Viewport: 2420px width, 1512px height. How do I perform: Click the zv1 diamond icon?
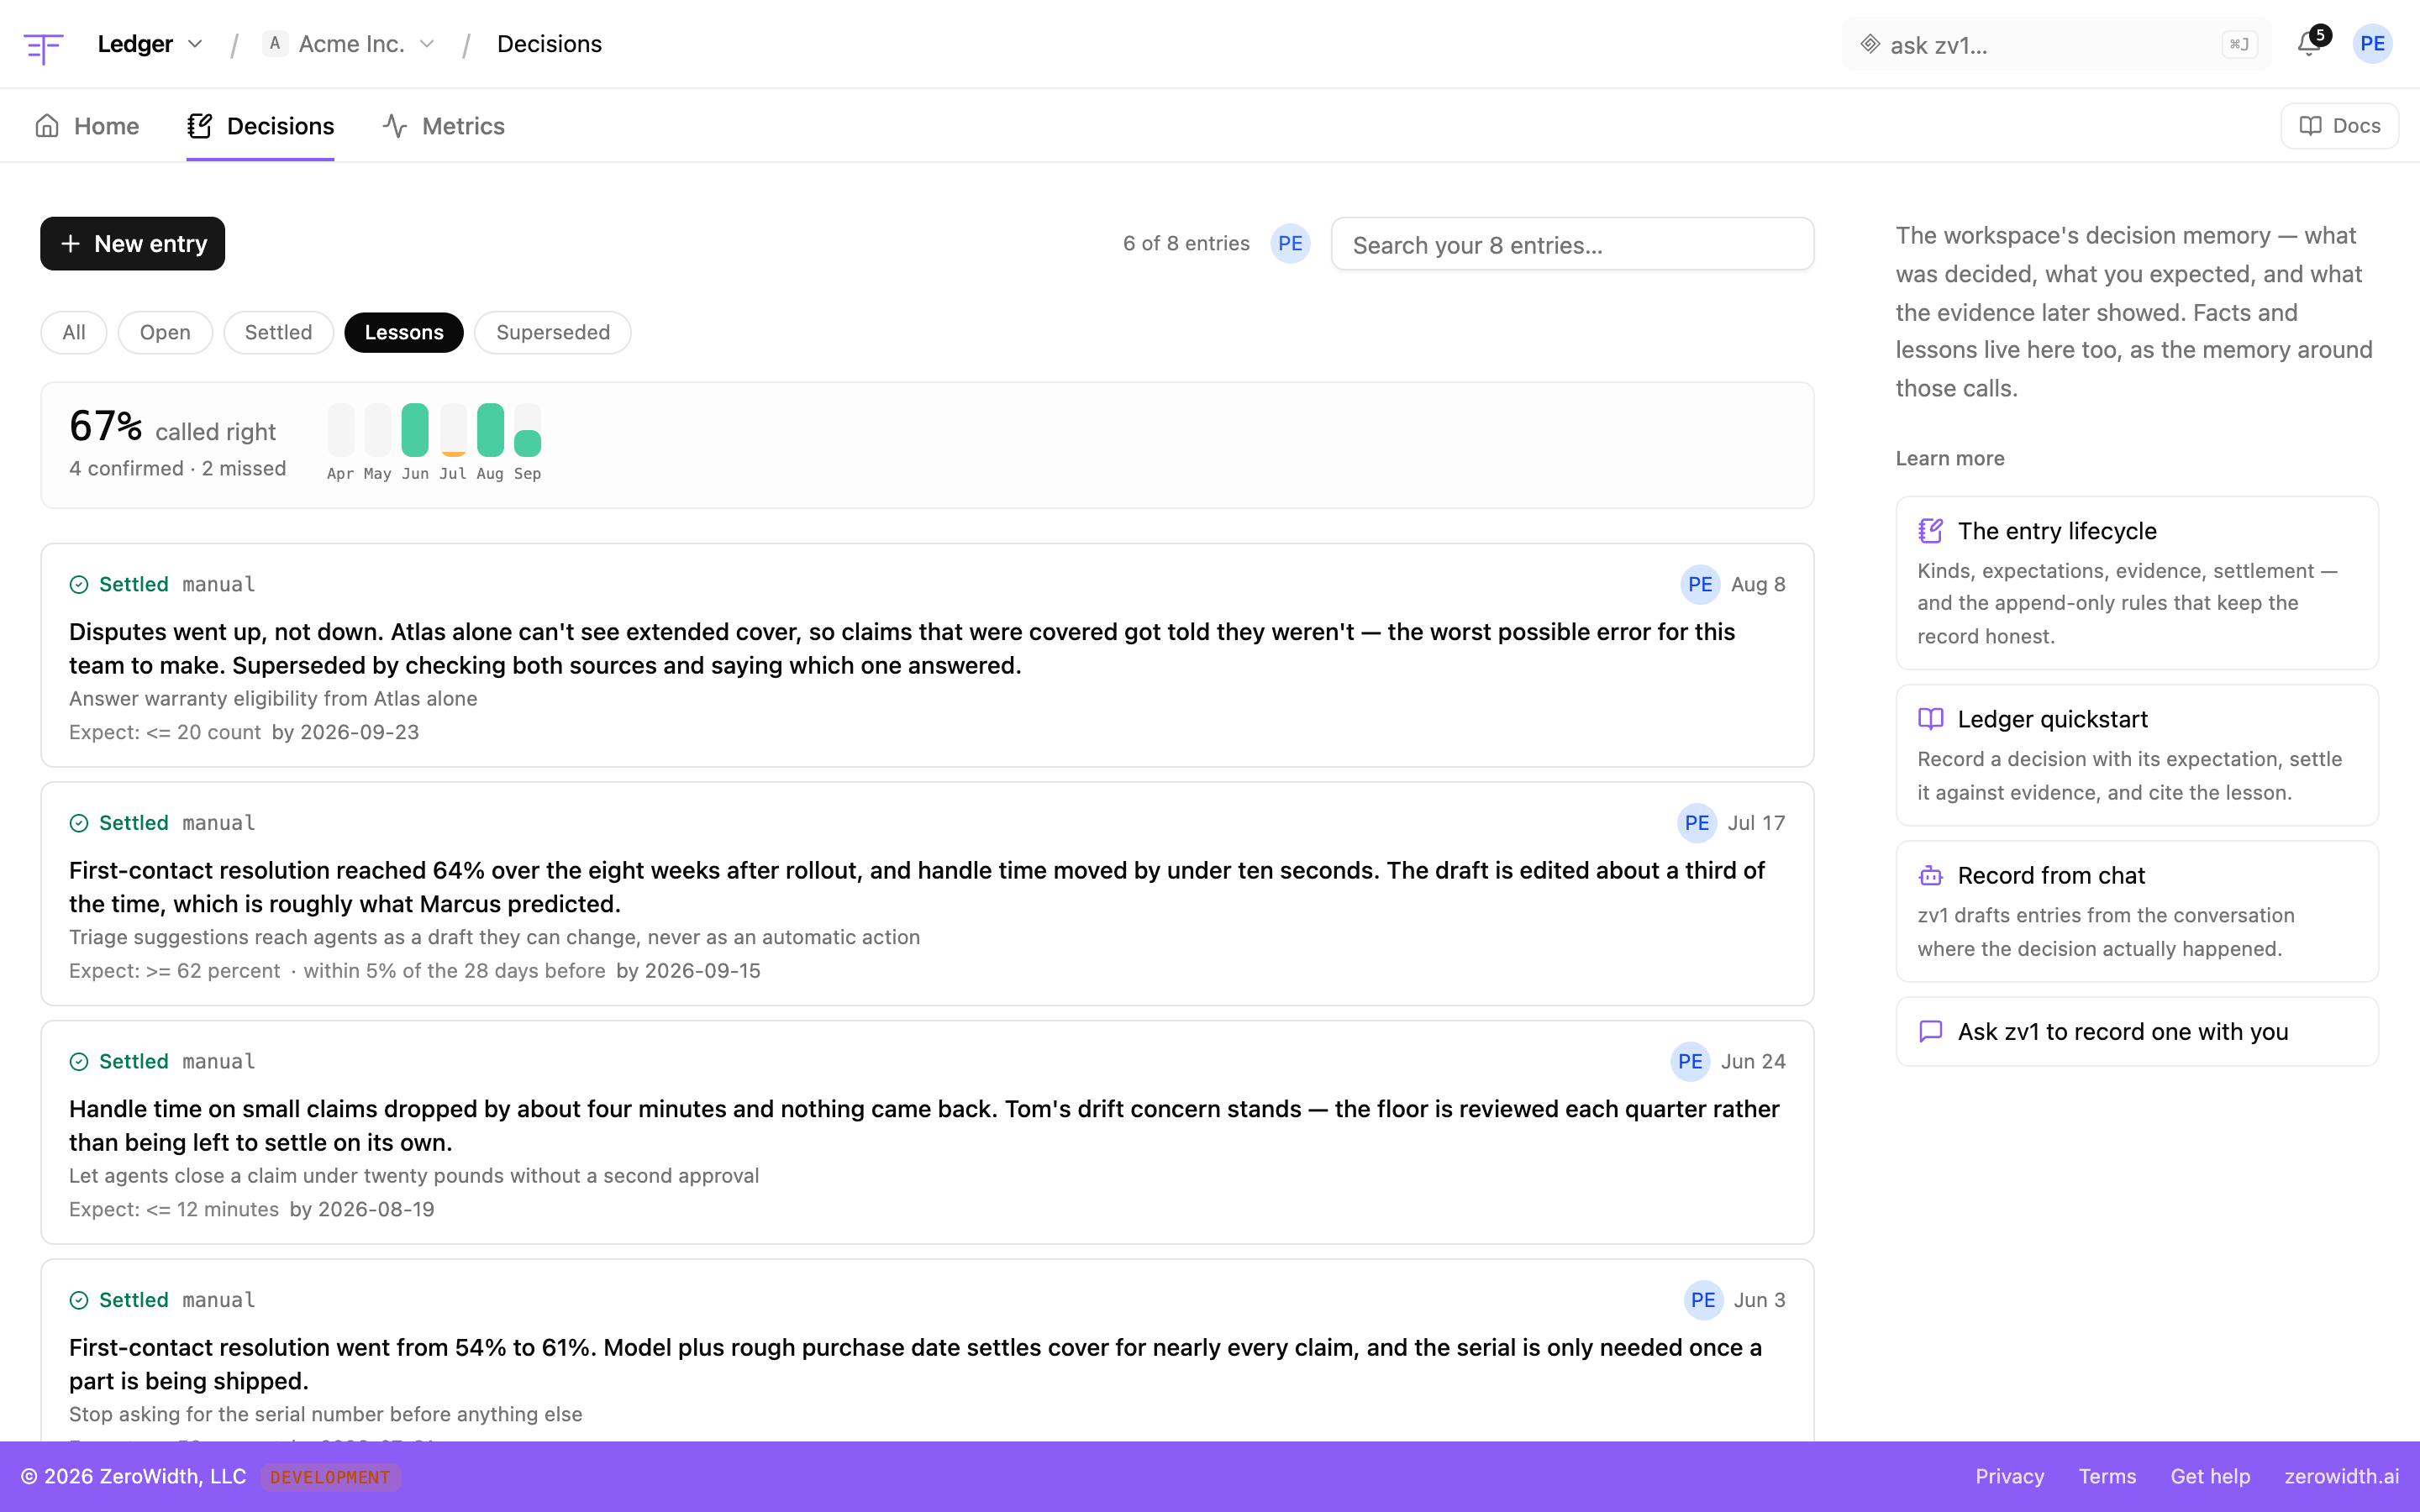pos(1869,45)
